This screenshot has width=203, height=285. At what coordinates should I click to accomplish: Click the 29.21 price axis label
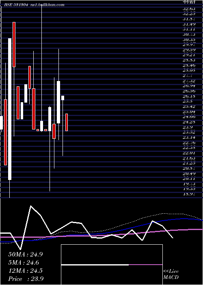click(x=189, y=55)
